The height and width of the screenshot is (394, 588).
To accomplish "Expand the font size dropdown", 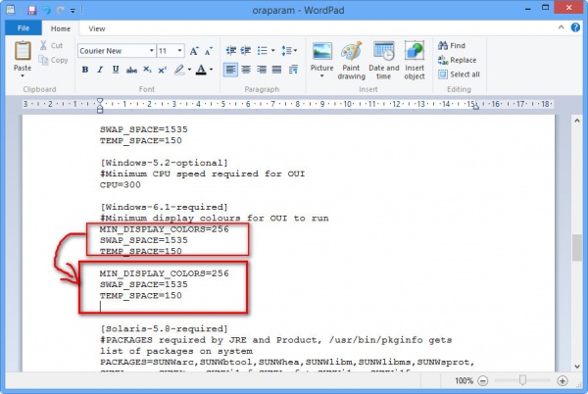I will click(180, 51).
